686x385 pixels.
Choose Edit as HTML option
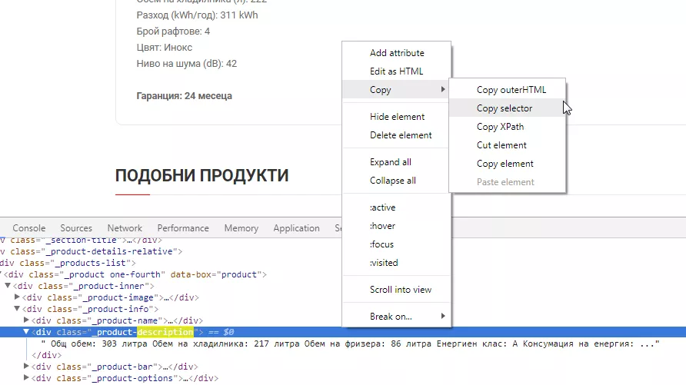pyautogui.click(x=396, y=71)
